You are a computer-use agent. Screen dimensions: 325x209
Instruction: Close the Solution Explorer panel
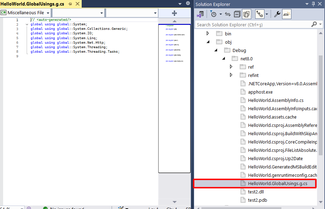(x=320, y=4)
